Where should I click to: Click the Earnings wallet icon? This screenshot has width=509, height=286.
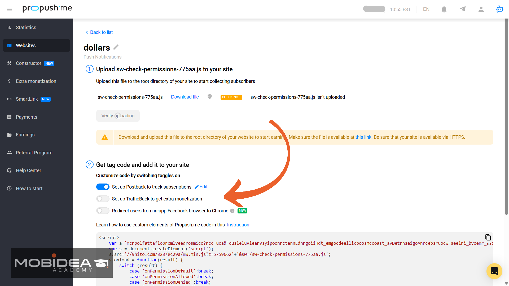(x=9, y=135)
